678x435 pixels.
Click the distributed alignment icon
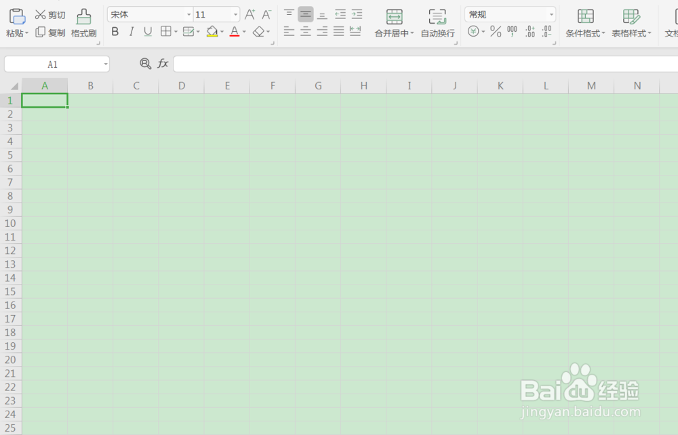(355, 31)
